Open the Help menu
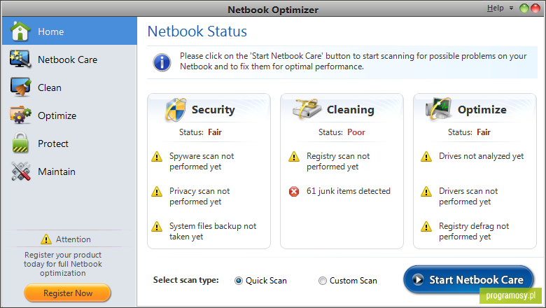Screen dimensions: 546x308 click(x=495, y=8)
